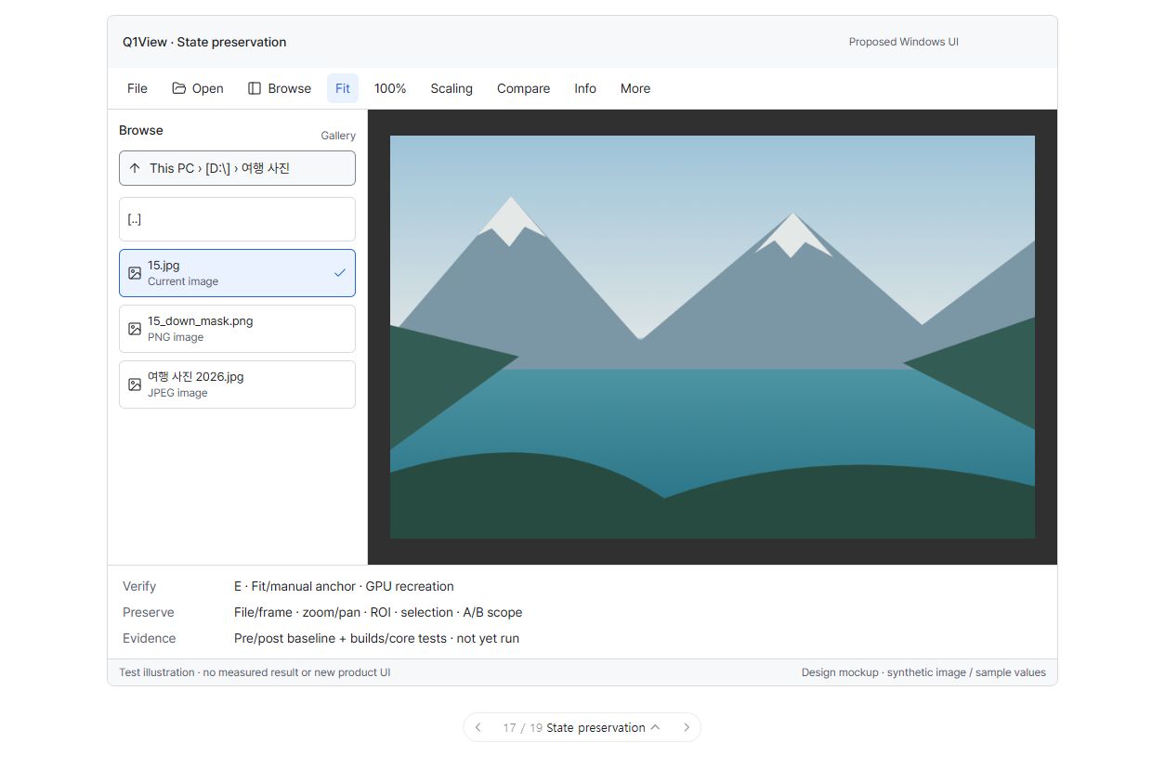Screen dimensions: 1165x769
Task: Click the Design mockup footer note
Action: [923, 672]
